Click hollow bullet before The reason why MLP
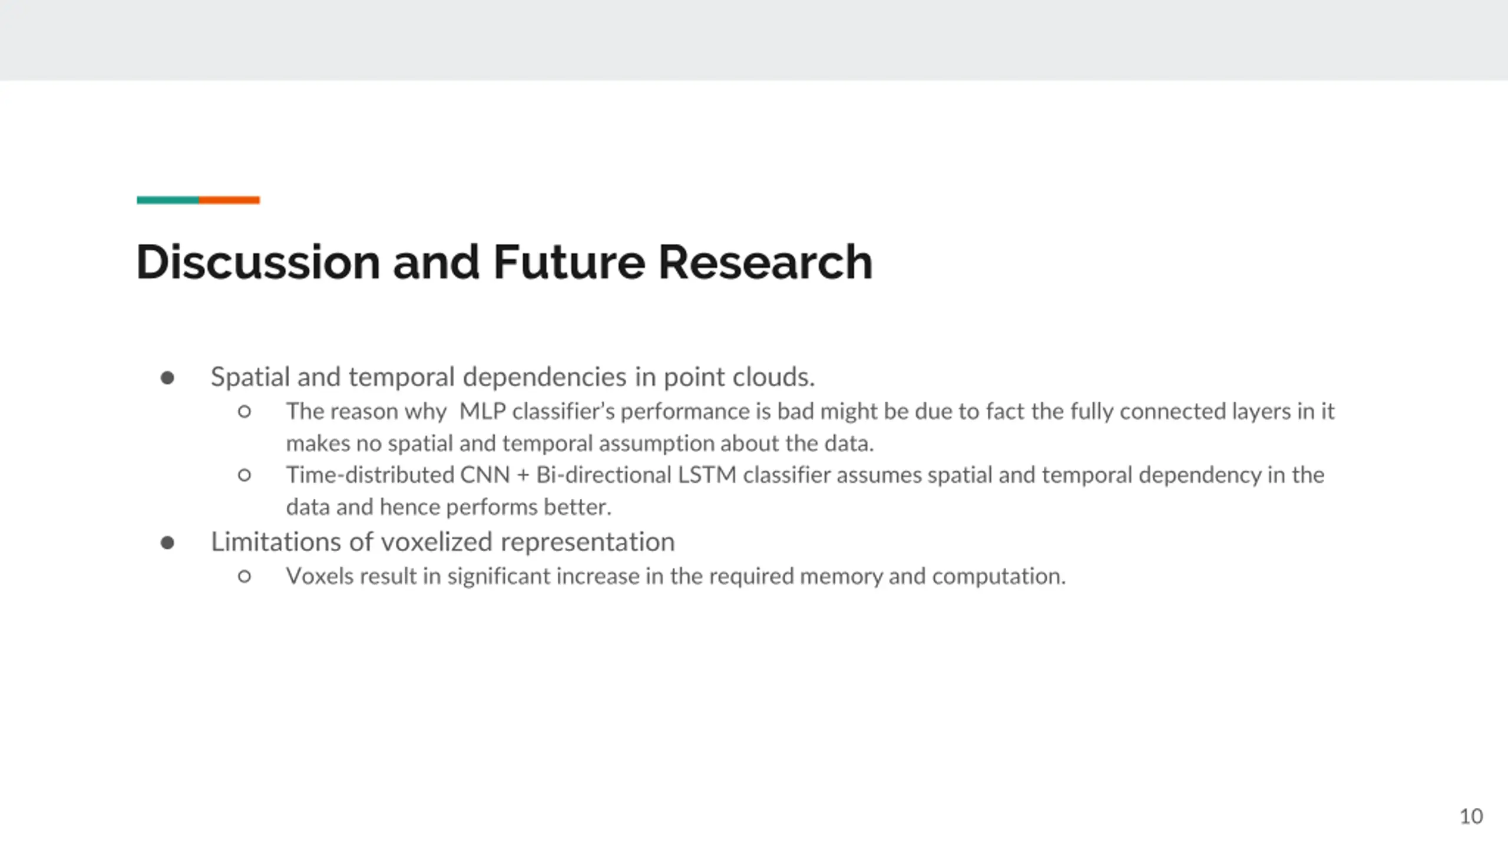 244,412
